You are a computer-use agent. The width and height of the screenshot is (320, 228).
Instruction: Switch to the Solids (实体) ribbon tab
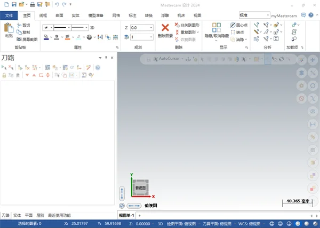pos(76,15)
